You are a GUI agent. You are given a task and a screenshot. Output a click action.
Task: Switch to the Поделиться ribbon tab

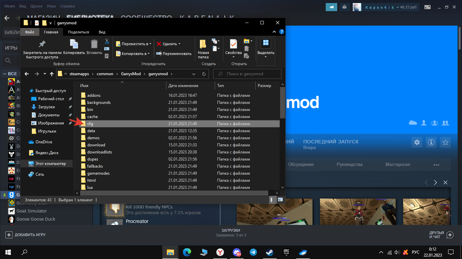[78, 32]
